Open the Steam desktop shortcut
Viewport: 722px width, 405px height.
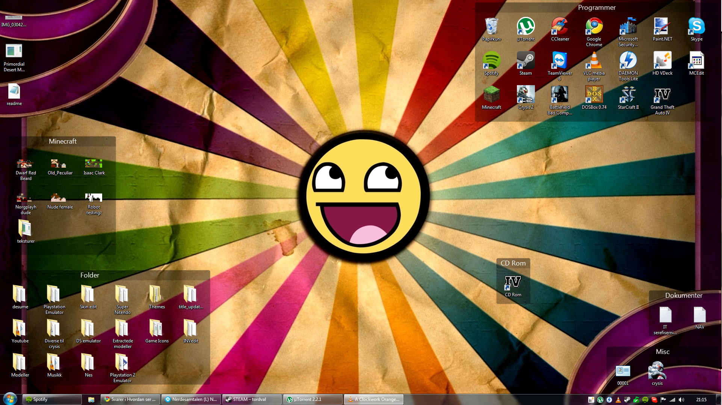526,63
